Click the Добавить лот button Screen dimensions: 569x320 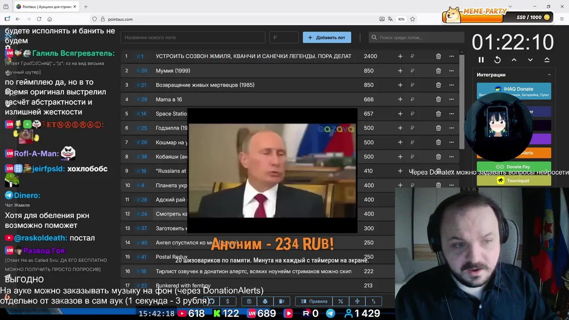(327, 37)
